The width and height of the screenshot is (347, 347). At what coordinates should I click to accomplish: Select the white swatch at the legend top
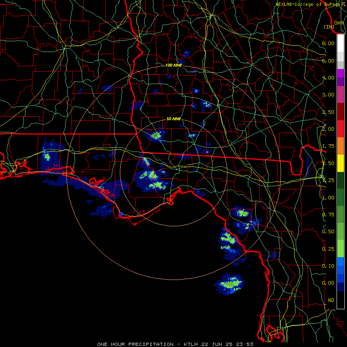pos(340,43)
